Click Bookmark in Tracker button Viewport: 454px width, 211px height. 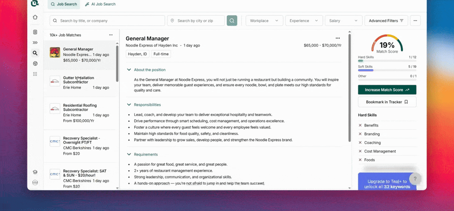387,102
